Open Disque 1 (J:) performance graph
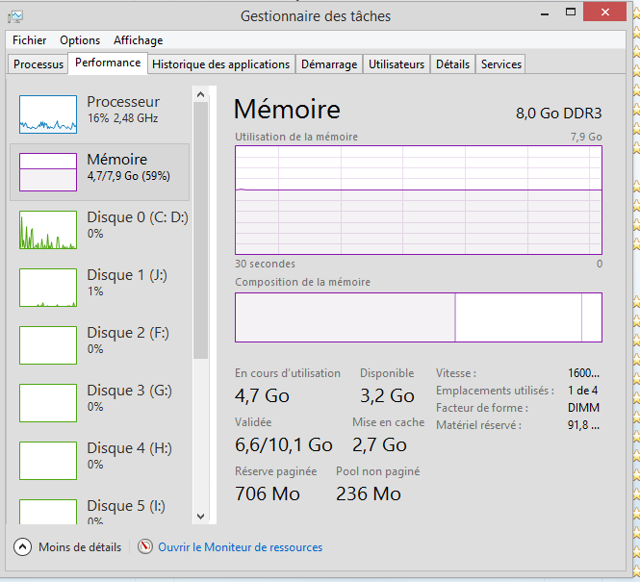Viewport: 640px width, 582px height. 48,288
